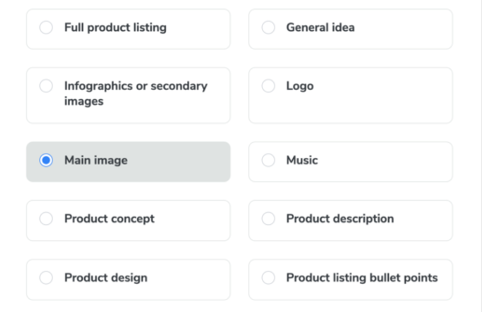482x312 pixels.
Task: Select the Logo radio button
Action: (x=268, y=86)
